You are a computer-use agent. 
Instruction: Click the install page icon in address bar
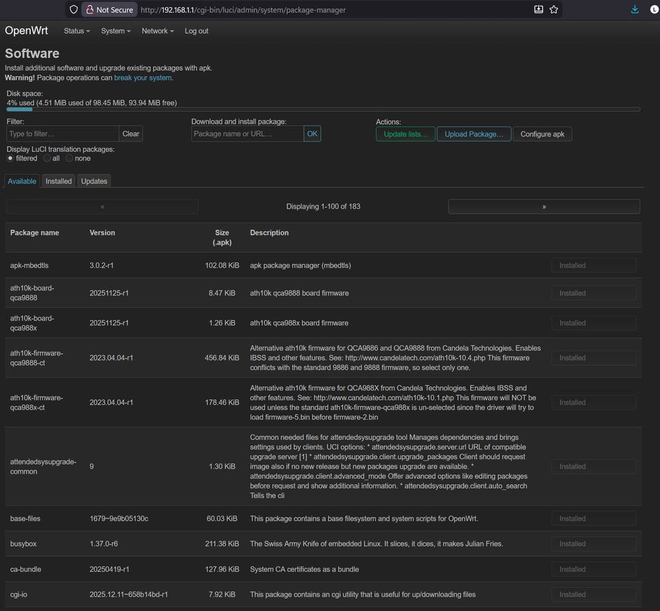point(538,10)
